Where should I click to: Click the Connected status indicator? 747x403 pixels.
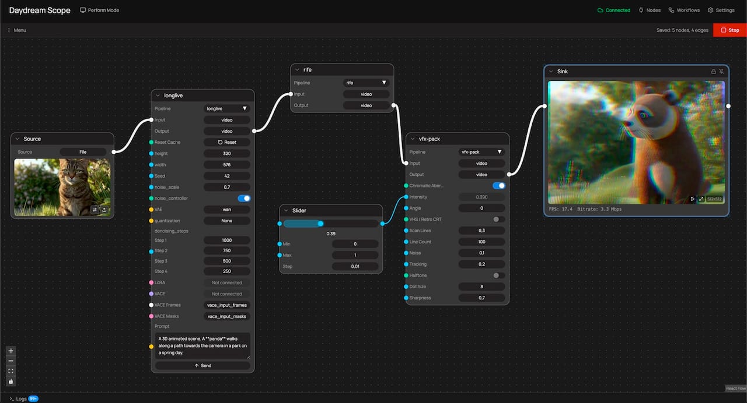pyautogui.click(x=613, y=10)
